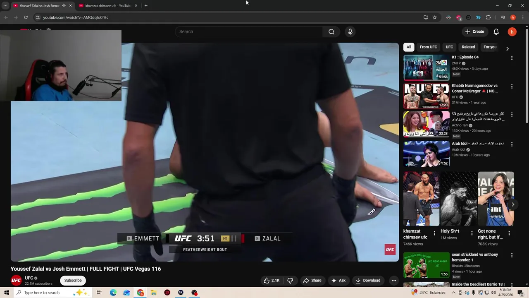Open a new browser tab

click(146, 6)
